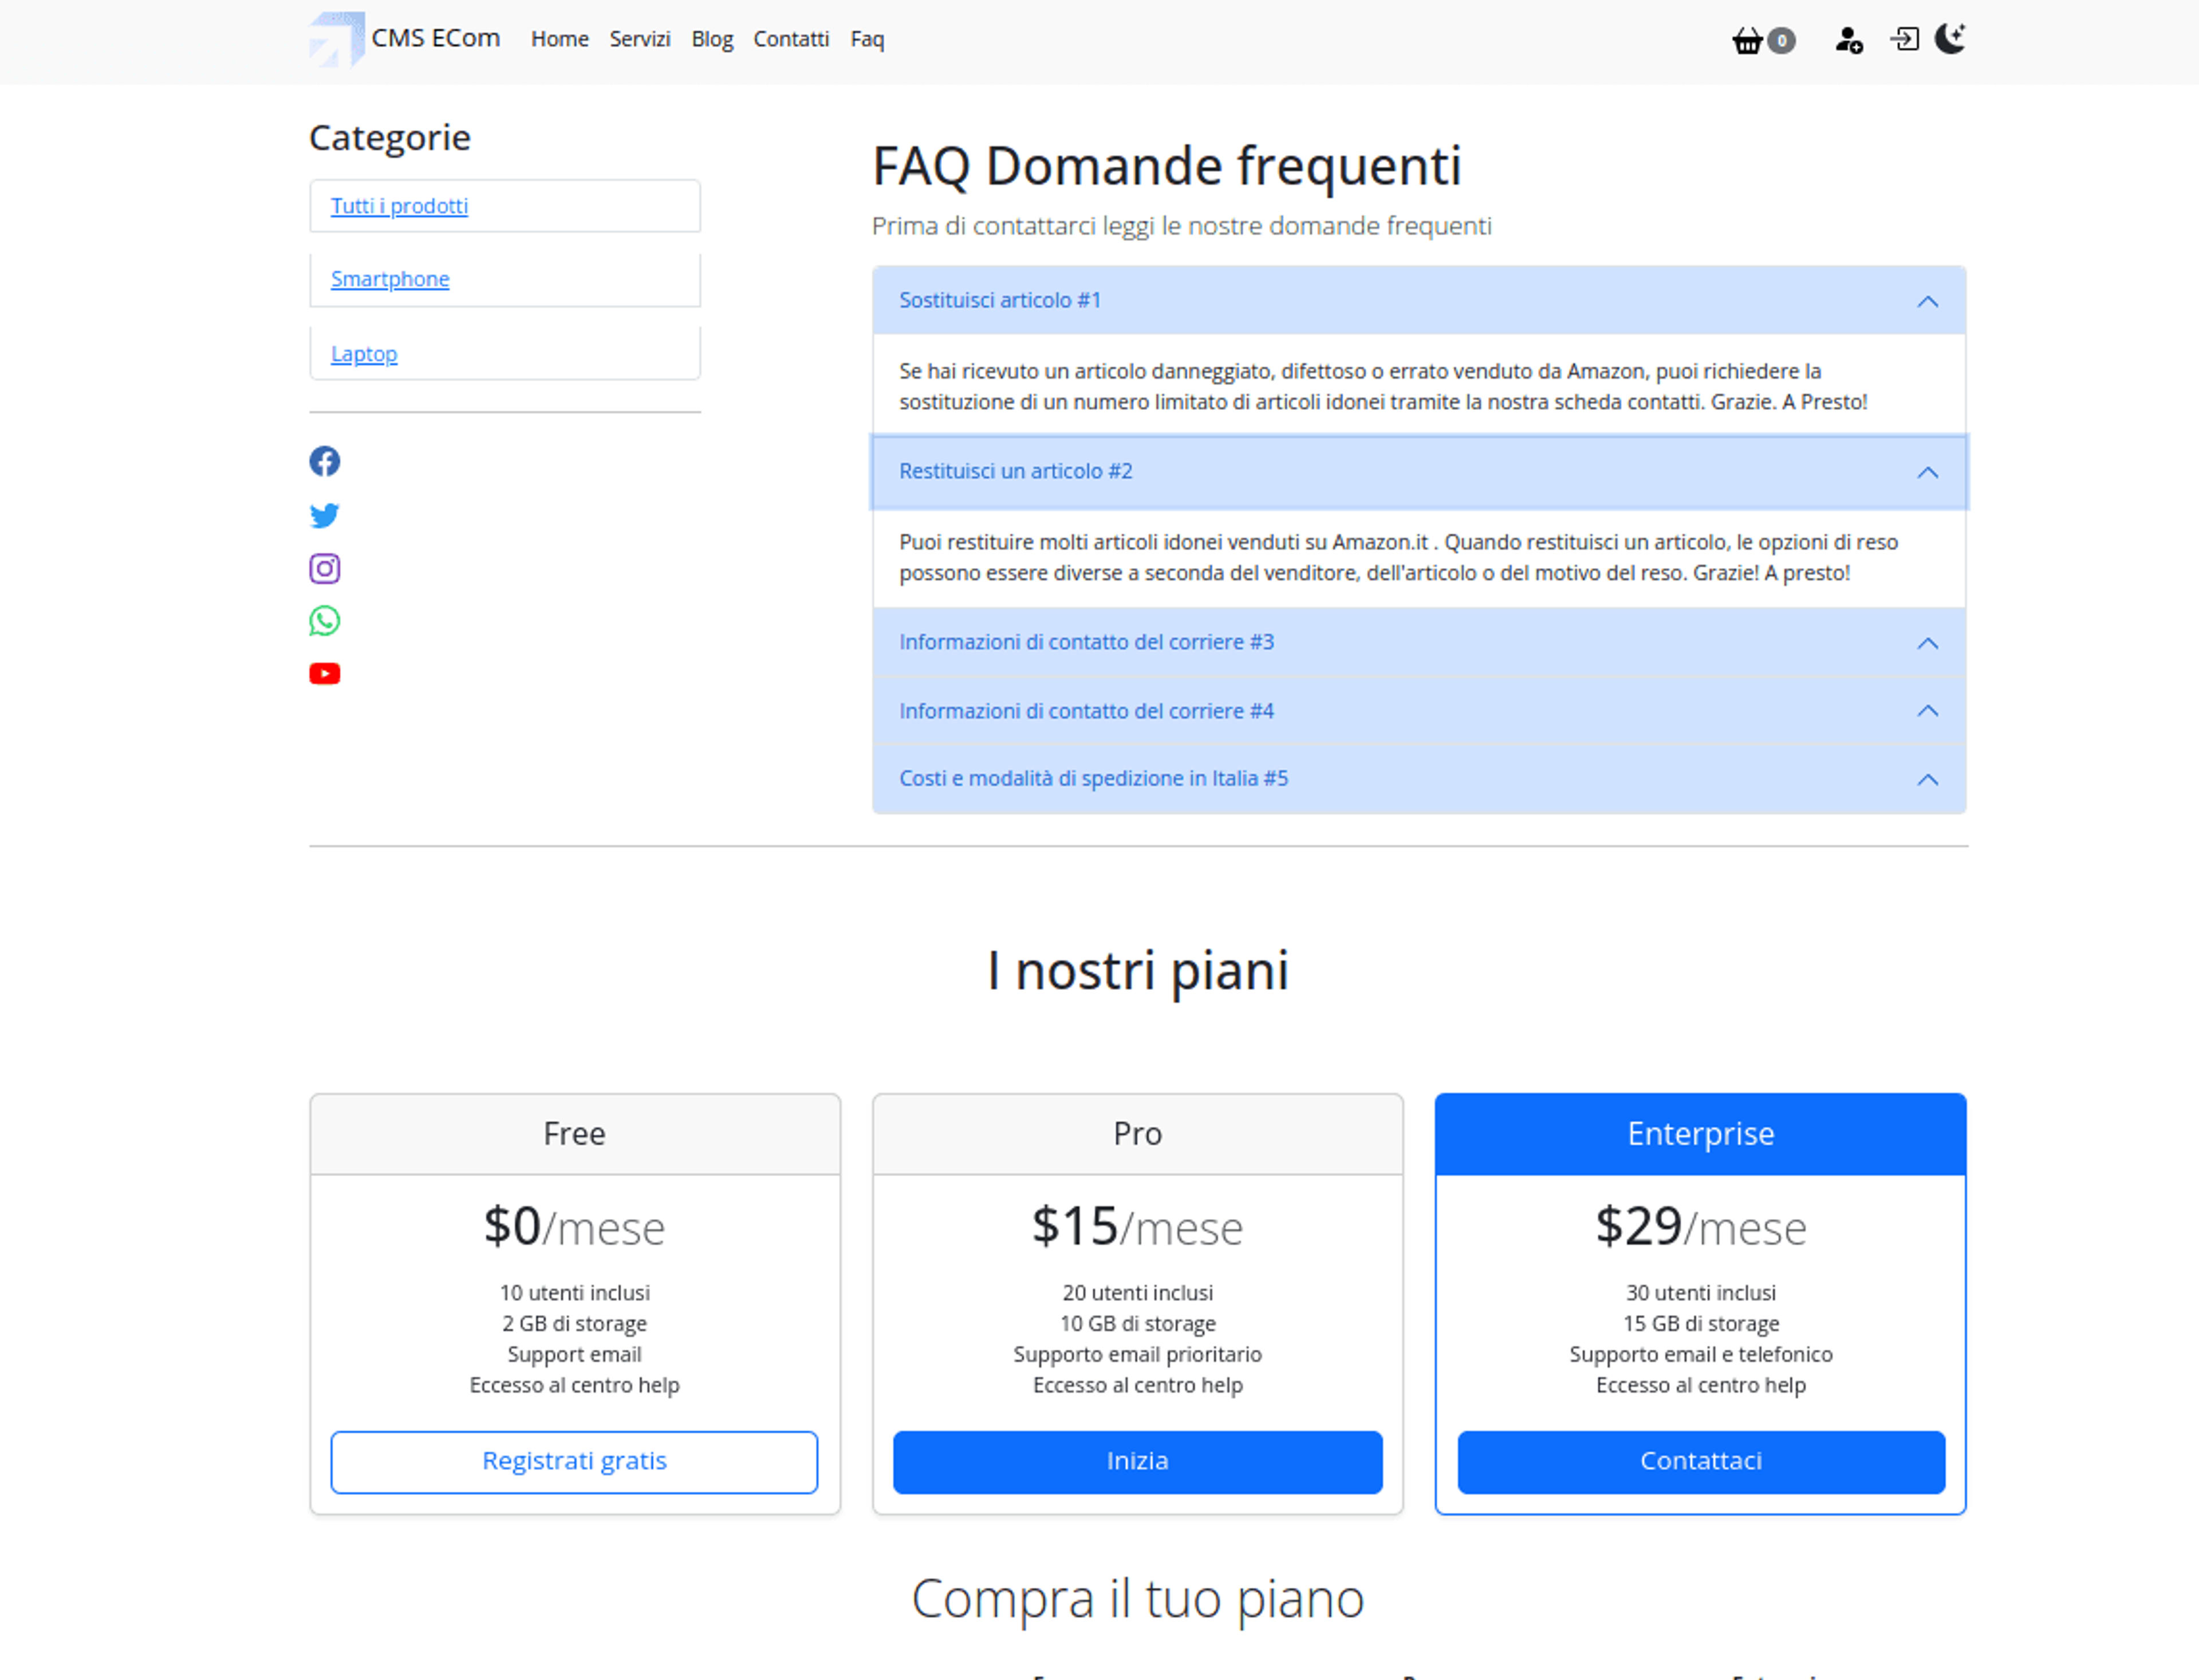The width and height of the screenshot is (2199, 1680).
Task: Click the FAQ Domande frequenti heading
Action: click(1167, 166)
